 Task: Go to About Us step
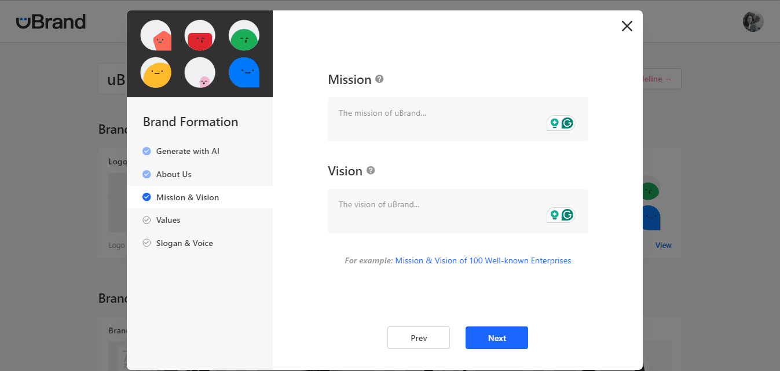200,174
